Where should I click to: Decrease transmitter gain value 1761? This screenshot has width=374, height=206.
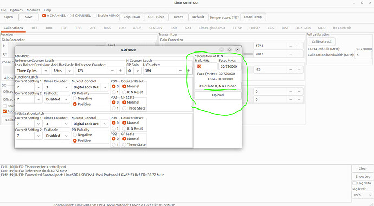coord(291,46)
